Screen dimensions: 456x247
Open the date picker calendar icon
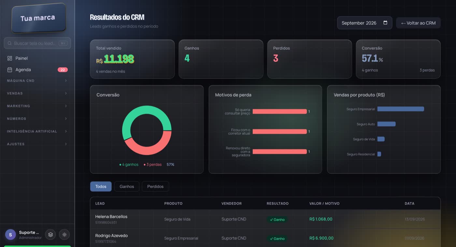[385, 23]
